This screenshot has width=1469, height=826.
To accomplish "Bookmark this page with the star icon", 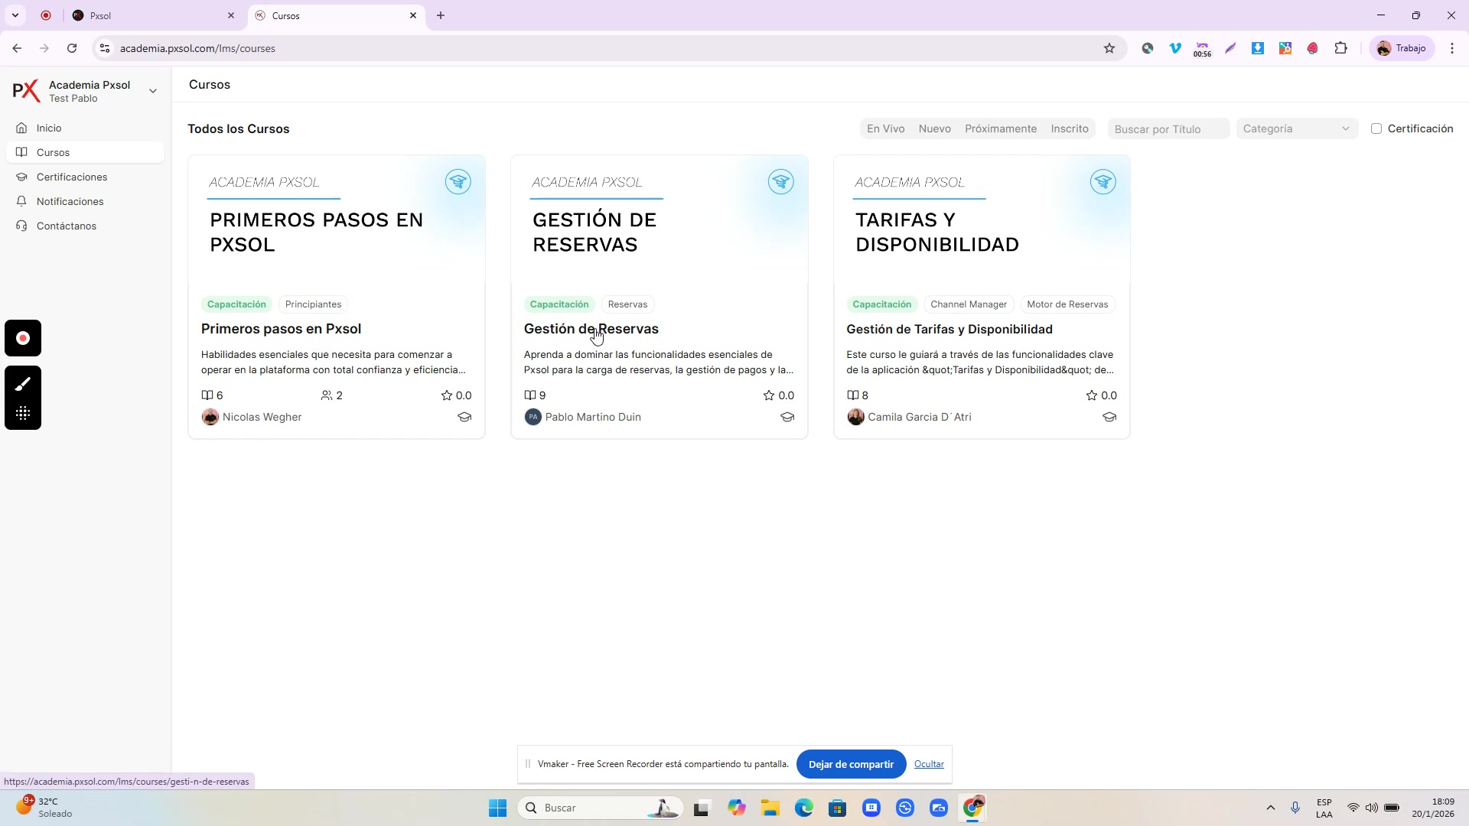I will tap(1109, 48).
